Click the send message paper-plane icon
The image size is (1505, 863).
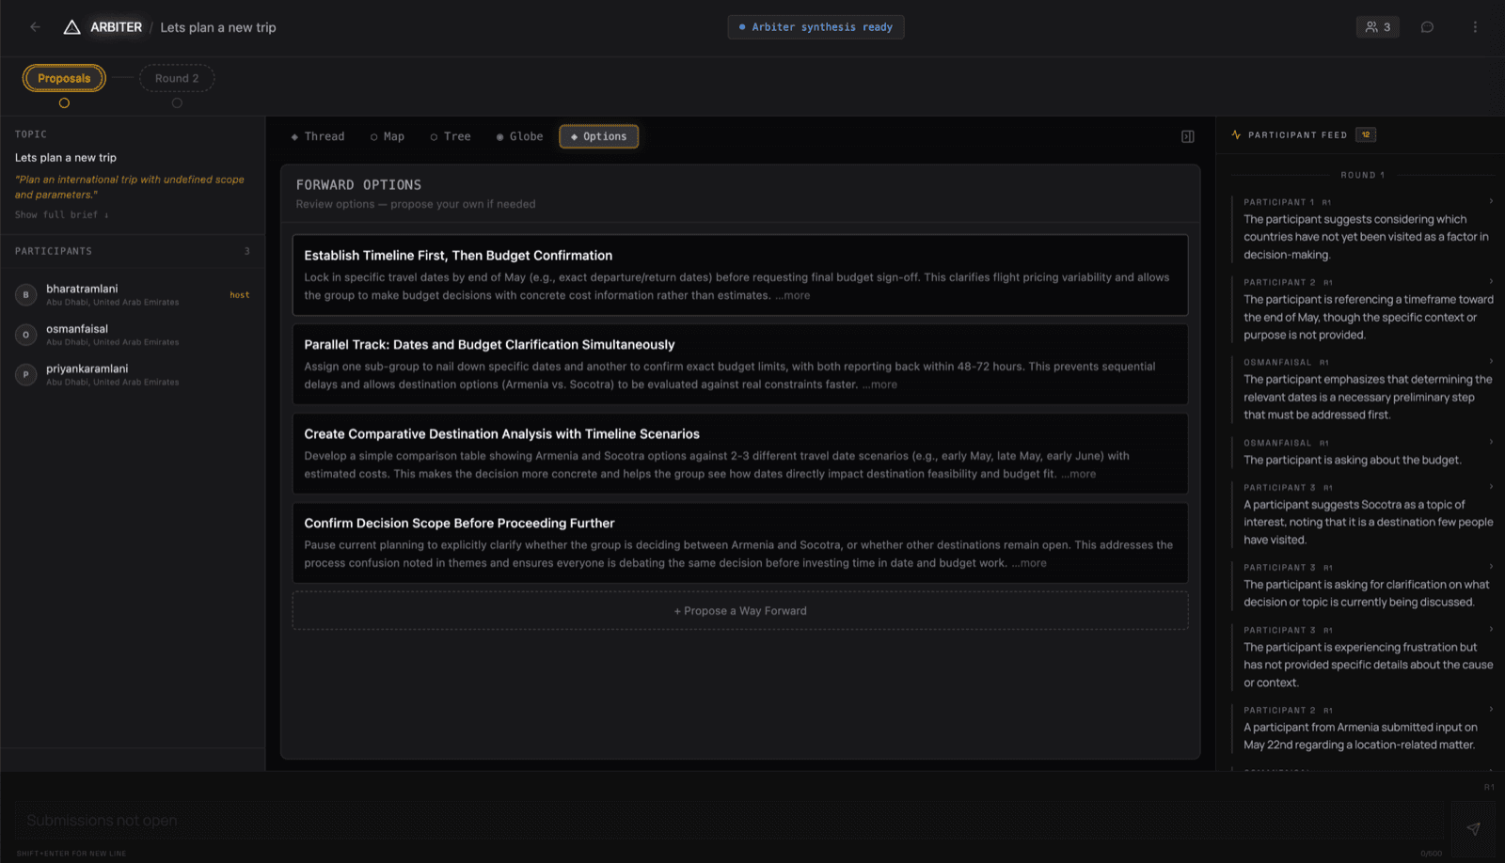[1473, 828]
